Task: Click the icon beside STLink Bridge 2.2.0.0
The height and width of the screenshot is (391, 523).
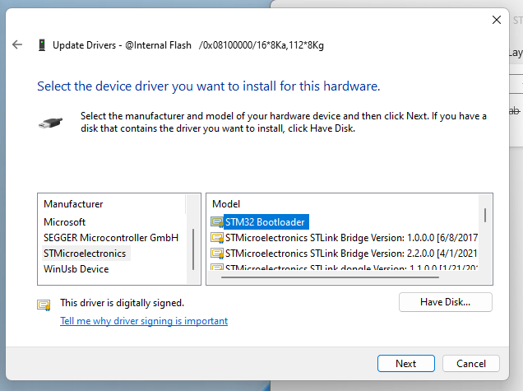Action: pos(217,254)
